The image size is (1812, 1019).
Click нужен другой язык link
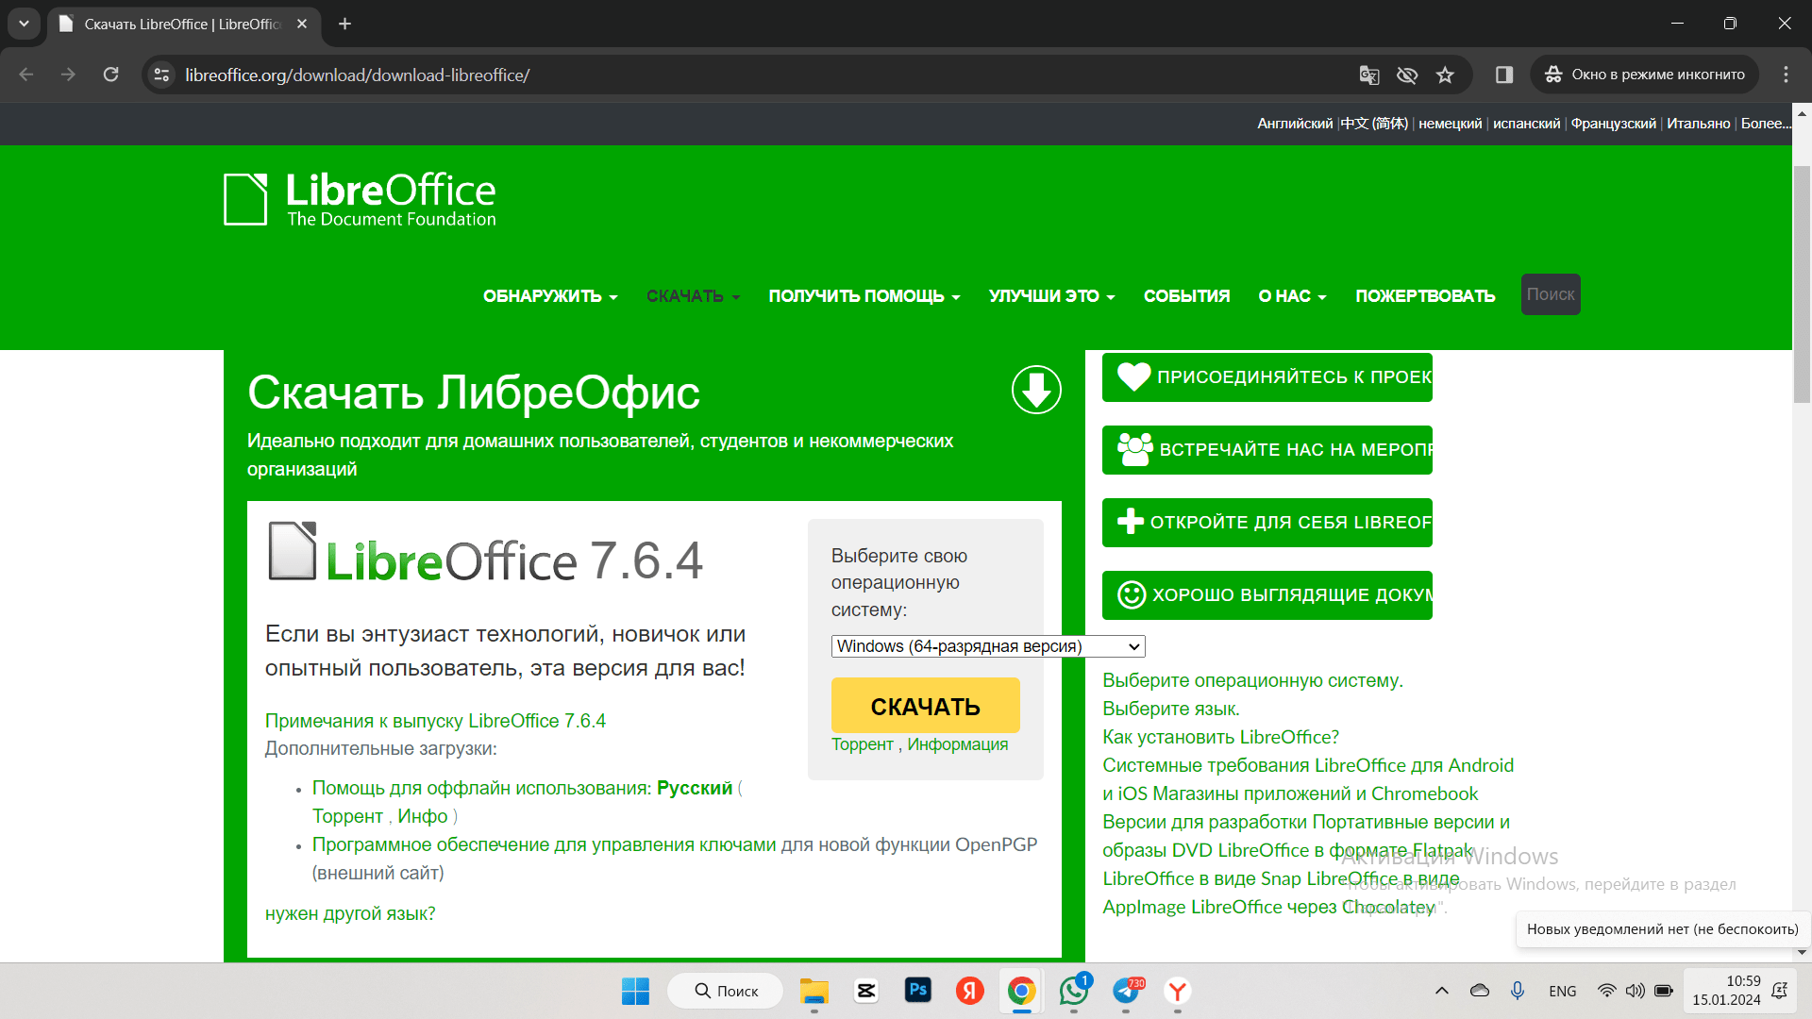point(350,913)
